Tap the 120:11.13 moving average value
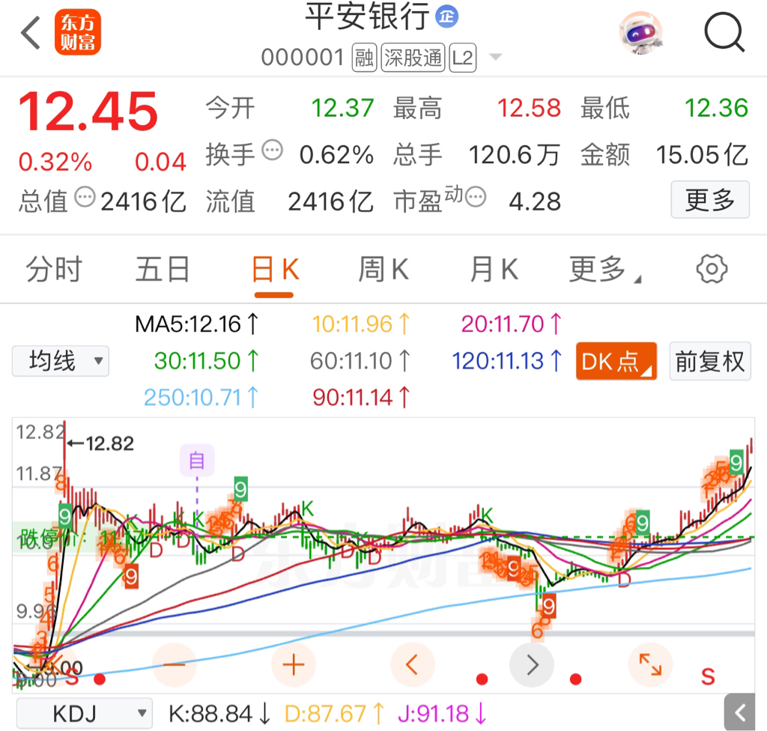The image size is (767, 731). point(507,361)
